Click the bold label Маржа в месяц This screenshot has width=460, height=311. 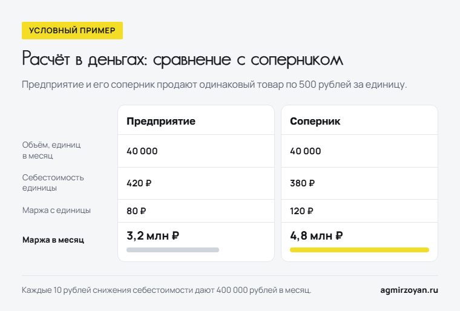53,240
